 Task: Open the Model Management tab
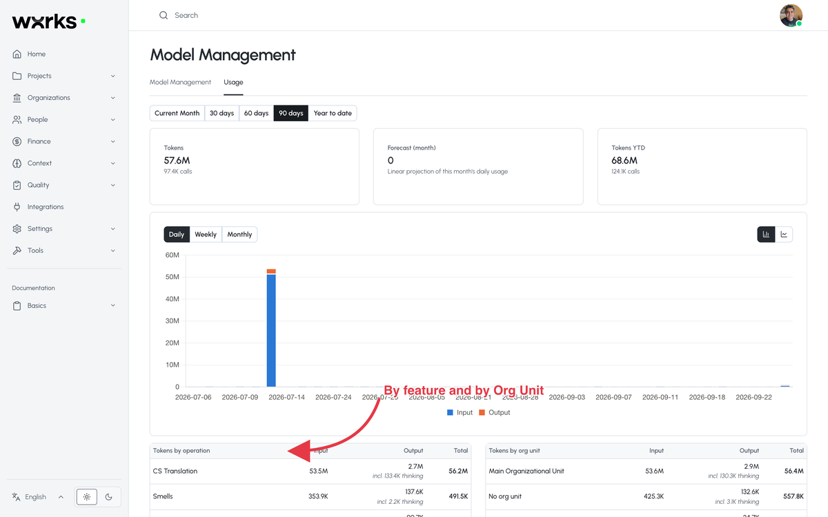(180, 82)
